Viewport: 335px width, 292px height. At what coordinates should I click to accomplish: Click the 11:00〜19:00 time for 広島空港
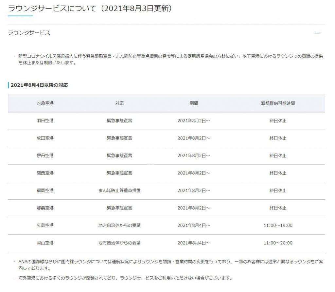(278, 225)
